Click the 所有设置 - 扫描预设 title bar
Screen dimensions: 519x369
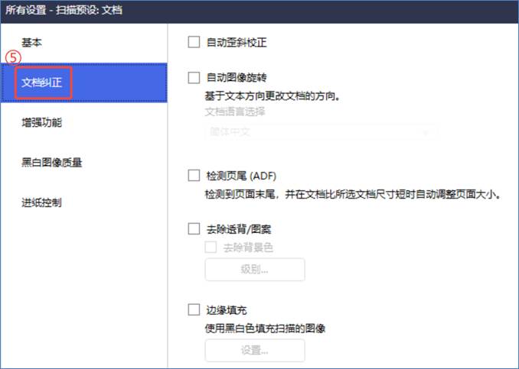(64, 11)
